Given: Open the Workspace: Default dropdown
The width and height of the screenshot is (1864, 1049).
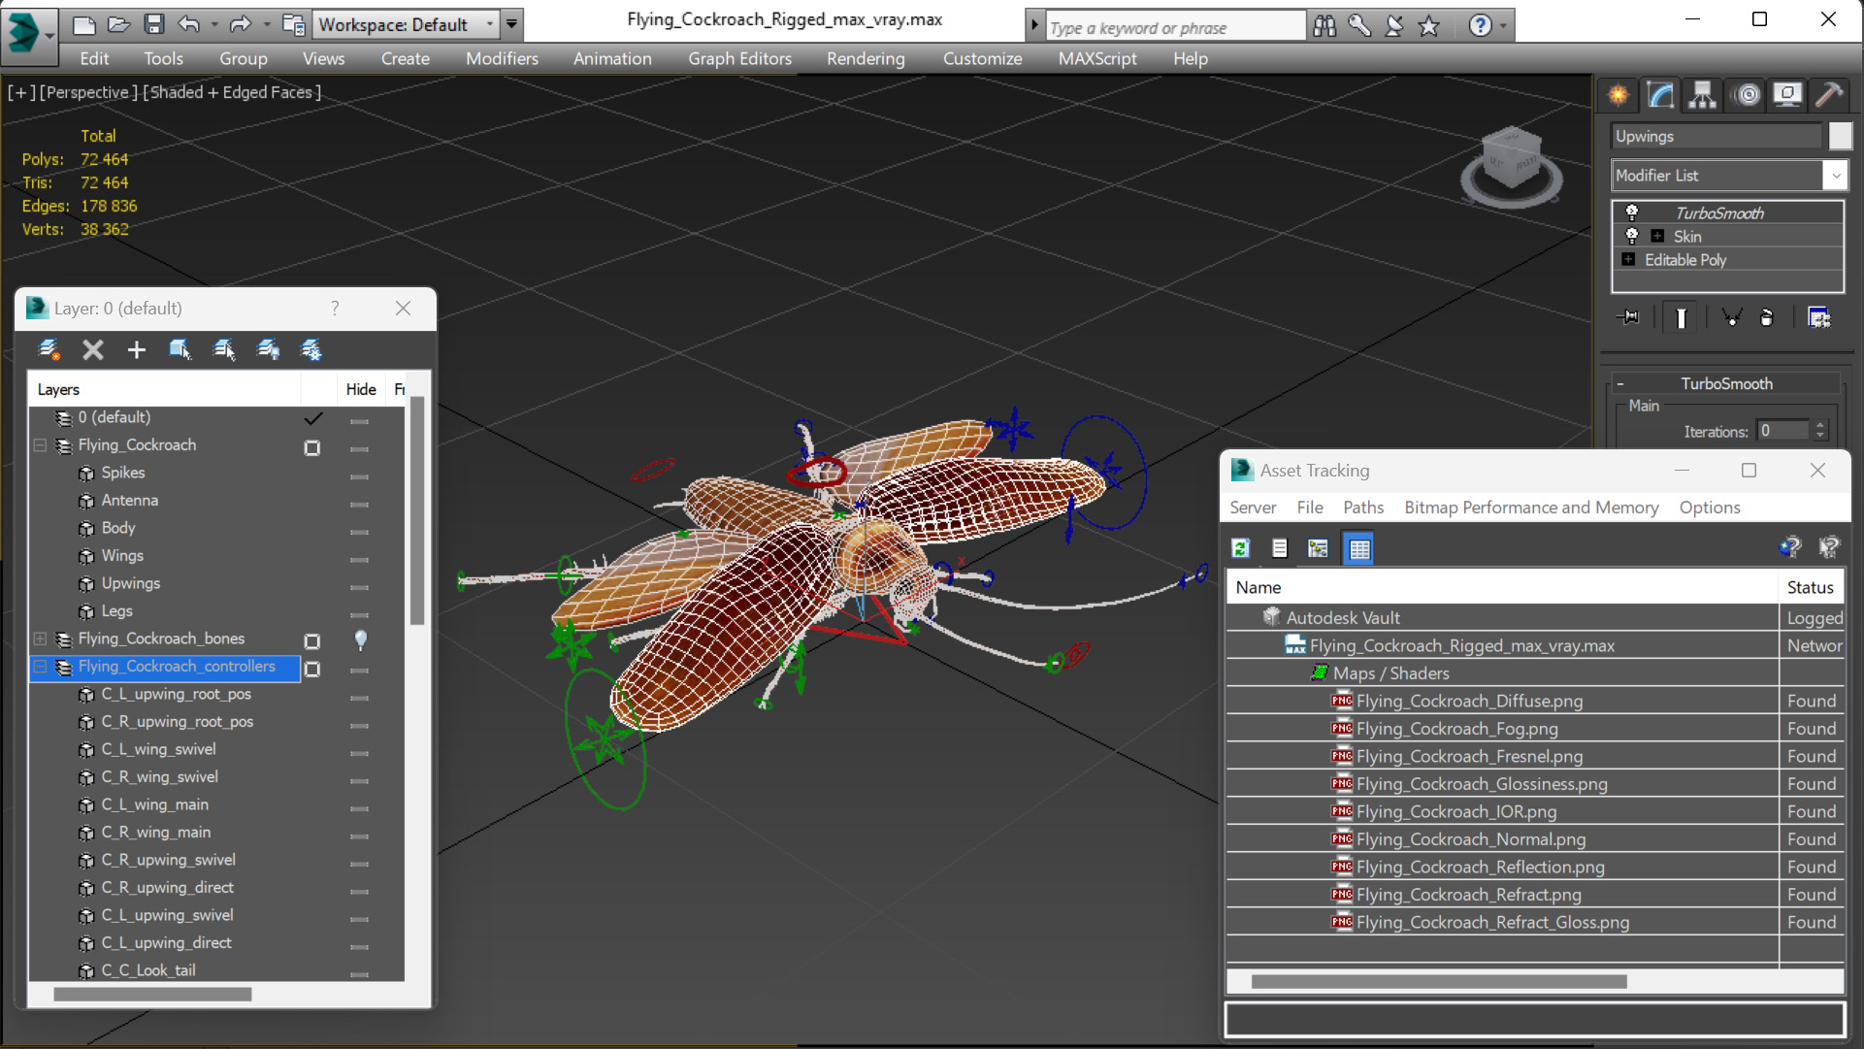Looking at the screenshot, I should pos(490,24).
